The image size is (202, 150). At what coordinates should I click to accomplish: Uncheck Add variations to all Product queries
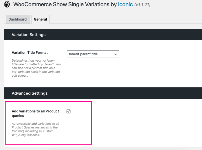click(x=68, y=111)
